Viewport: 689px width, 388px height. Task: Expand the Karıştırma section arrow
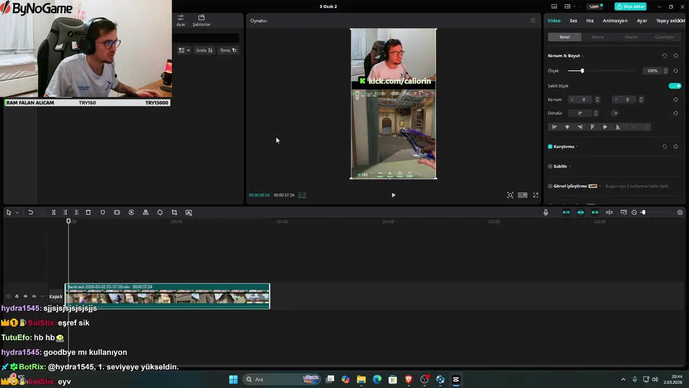(577, 147)
